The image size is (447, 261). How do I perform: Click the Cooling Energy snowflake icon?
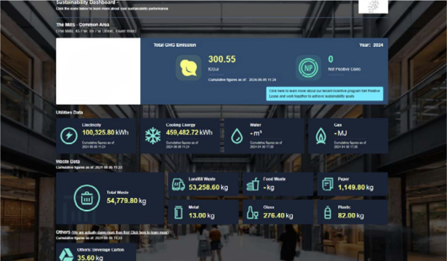[x=153, y=136]
